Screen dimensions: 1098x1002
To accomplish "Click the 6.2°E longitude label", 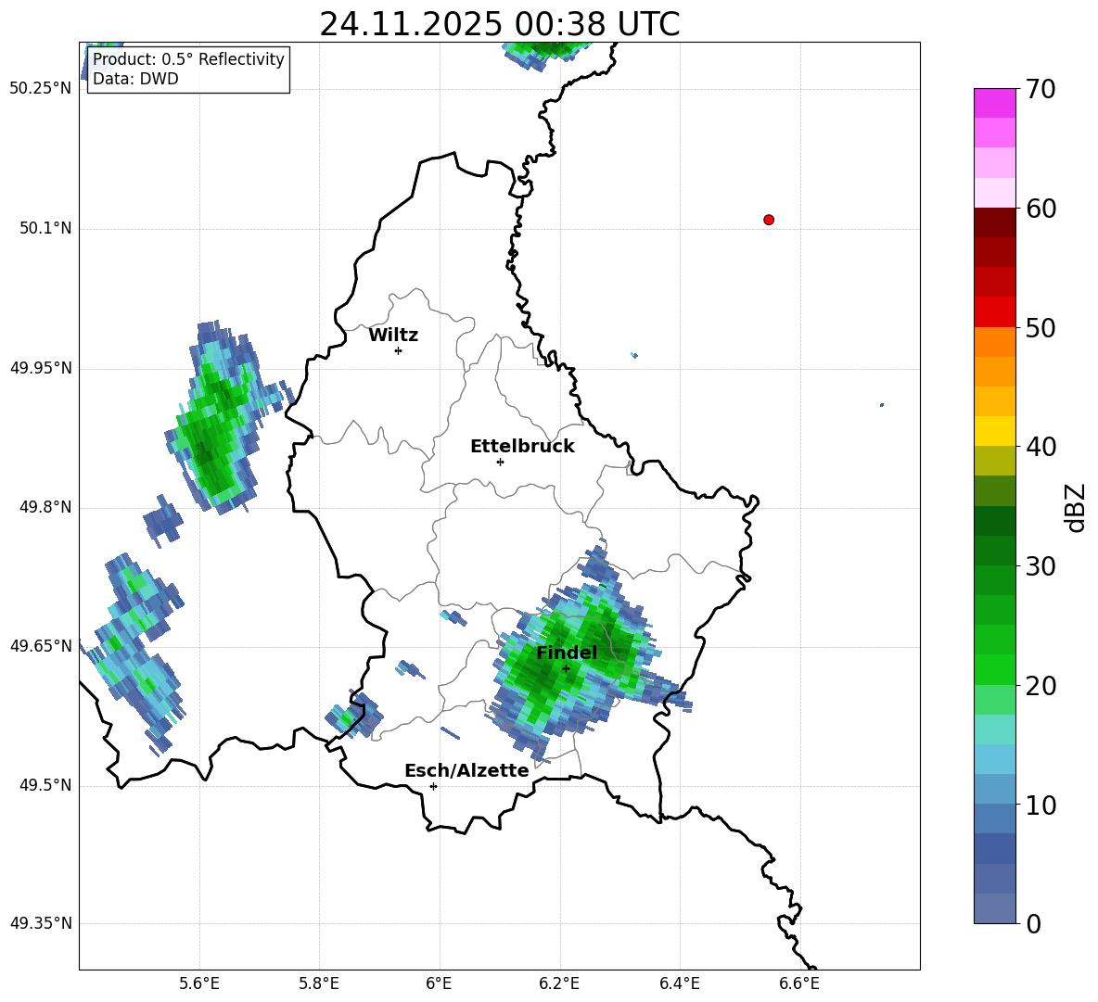I will pyautogui.click(x=559, y=983).
